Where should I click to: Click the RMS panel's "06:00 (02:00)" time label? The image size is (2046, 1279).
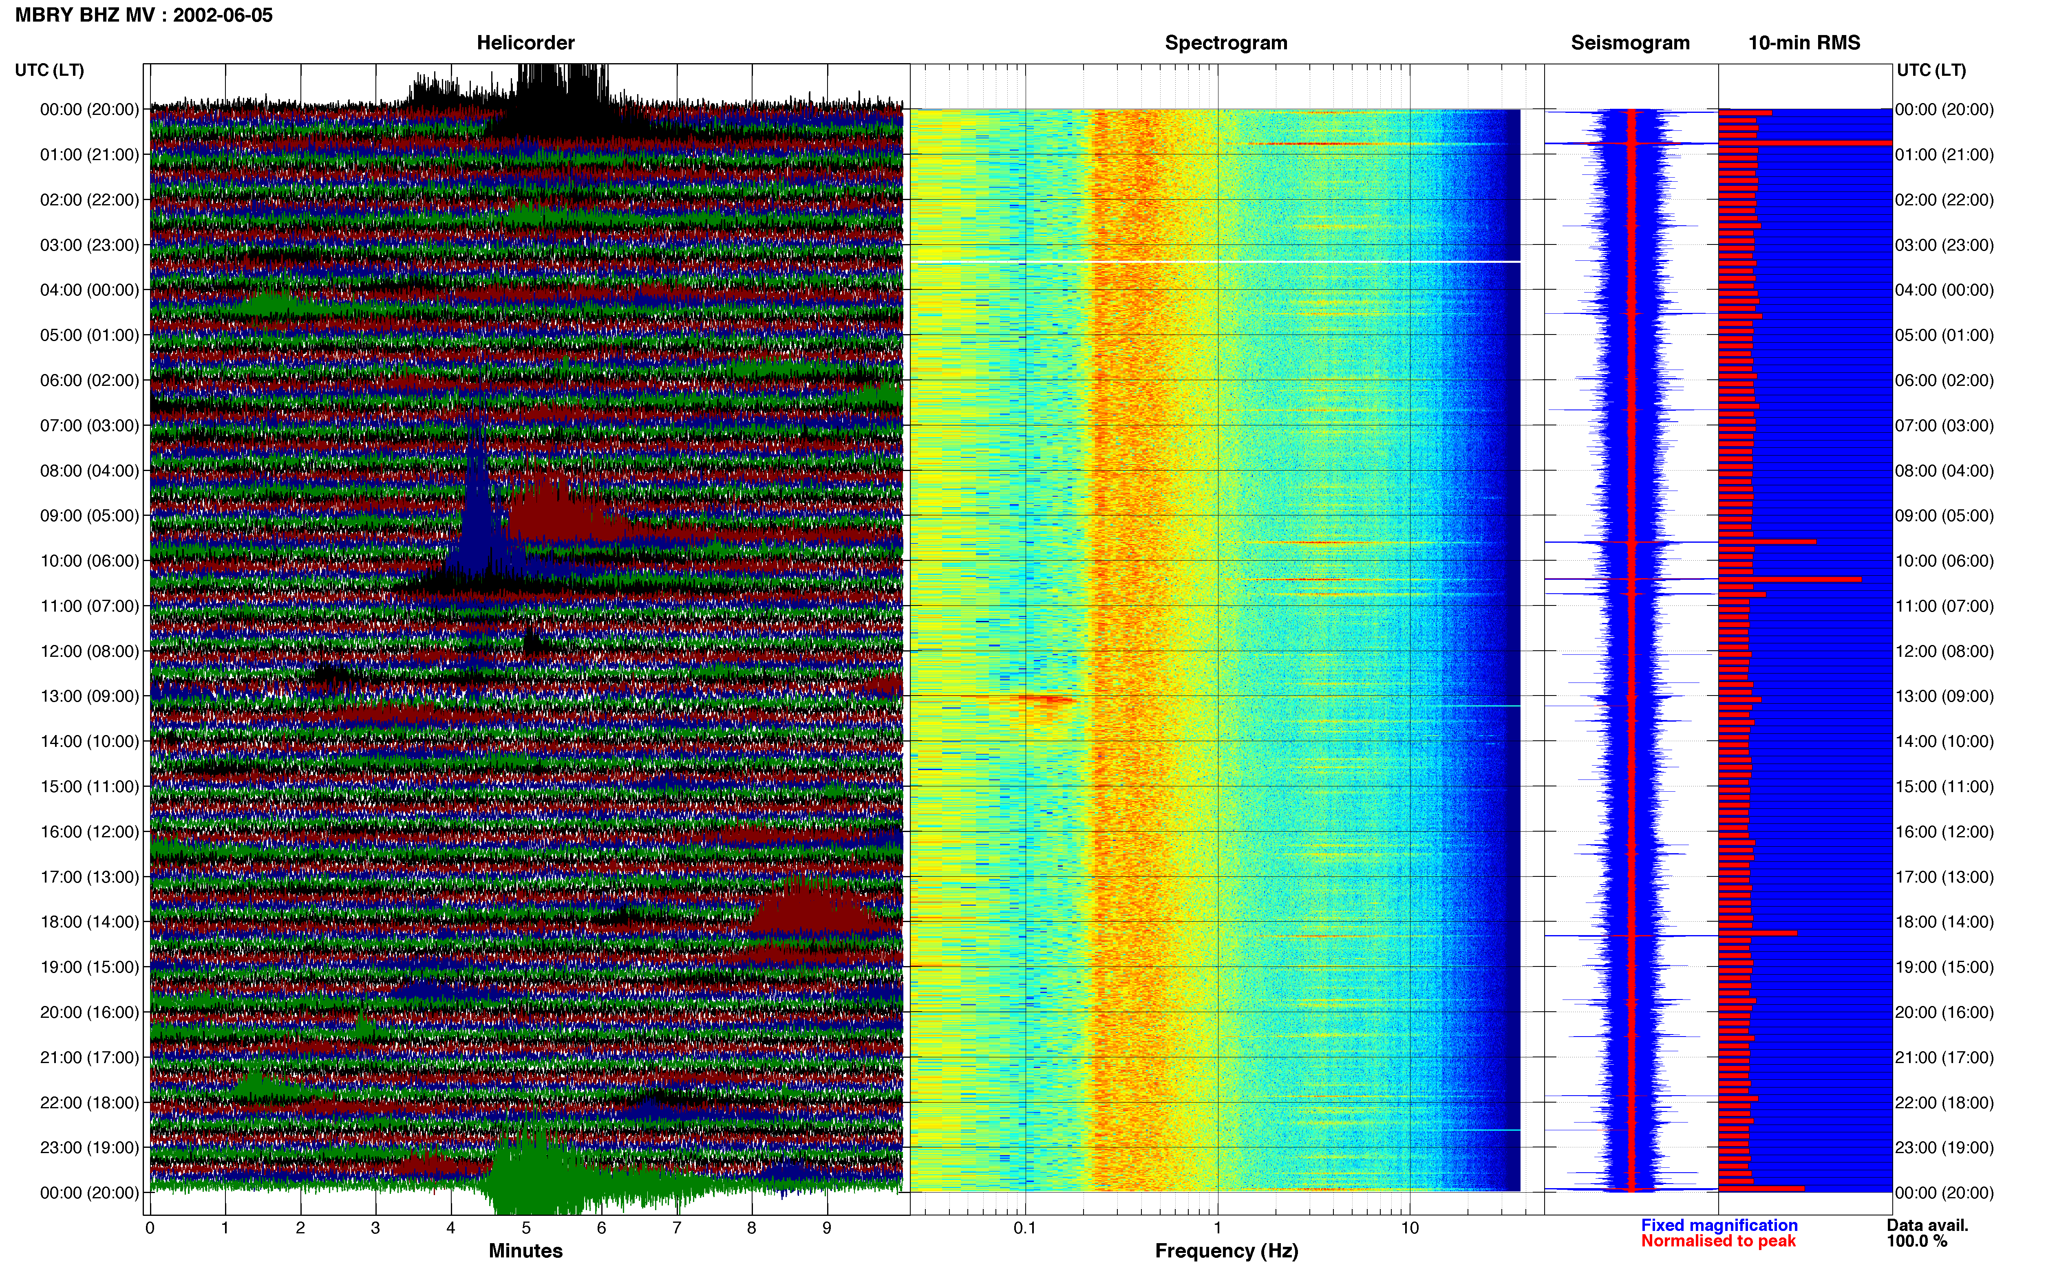pos(1944,381)
